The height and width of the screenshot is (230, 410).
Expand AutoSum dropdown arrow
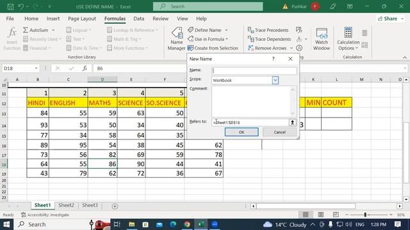click(53, 30)
